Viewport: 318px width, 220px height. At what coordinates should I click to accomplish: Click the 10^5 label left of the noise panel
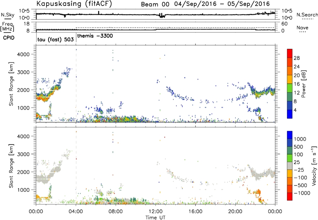pos(24,11)
